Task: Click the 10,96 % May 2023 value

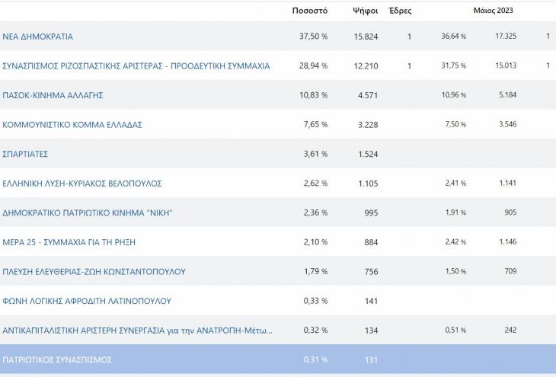Action: 454,95
